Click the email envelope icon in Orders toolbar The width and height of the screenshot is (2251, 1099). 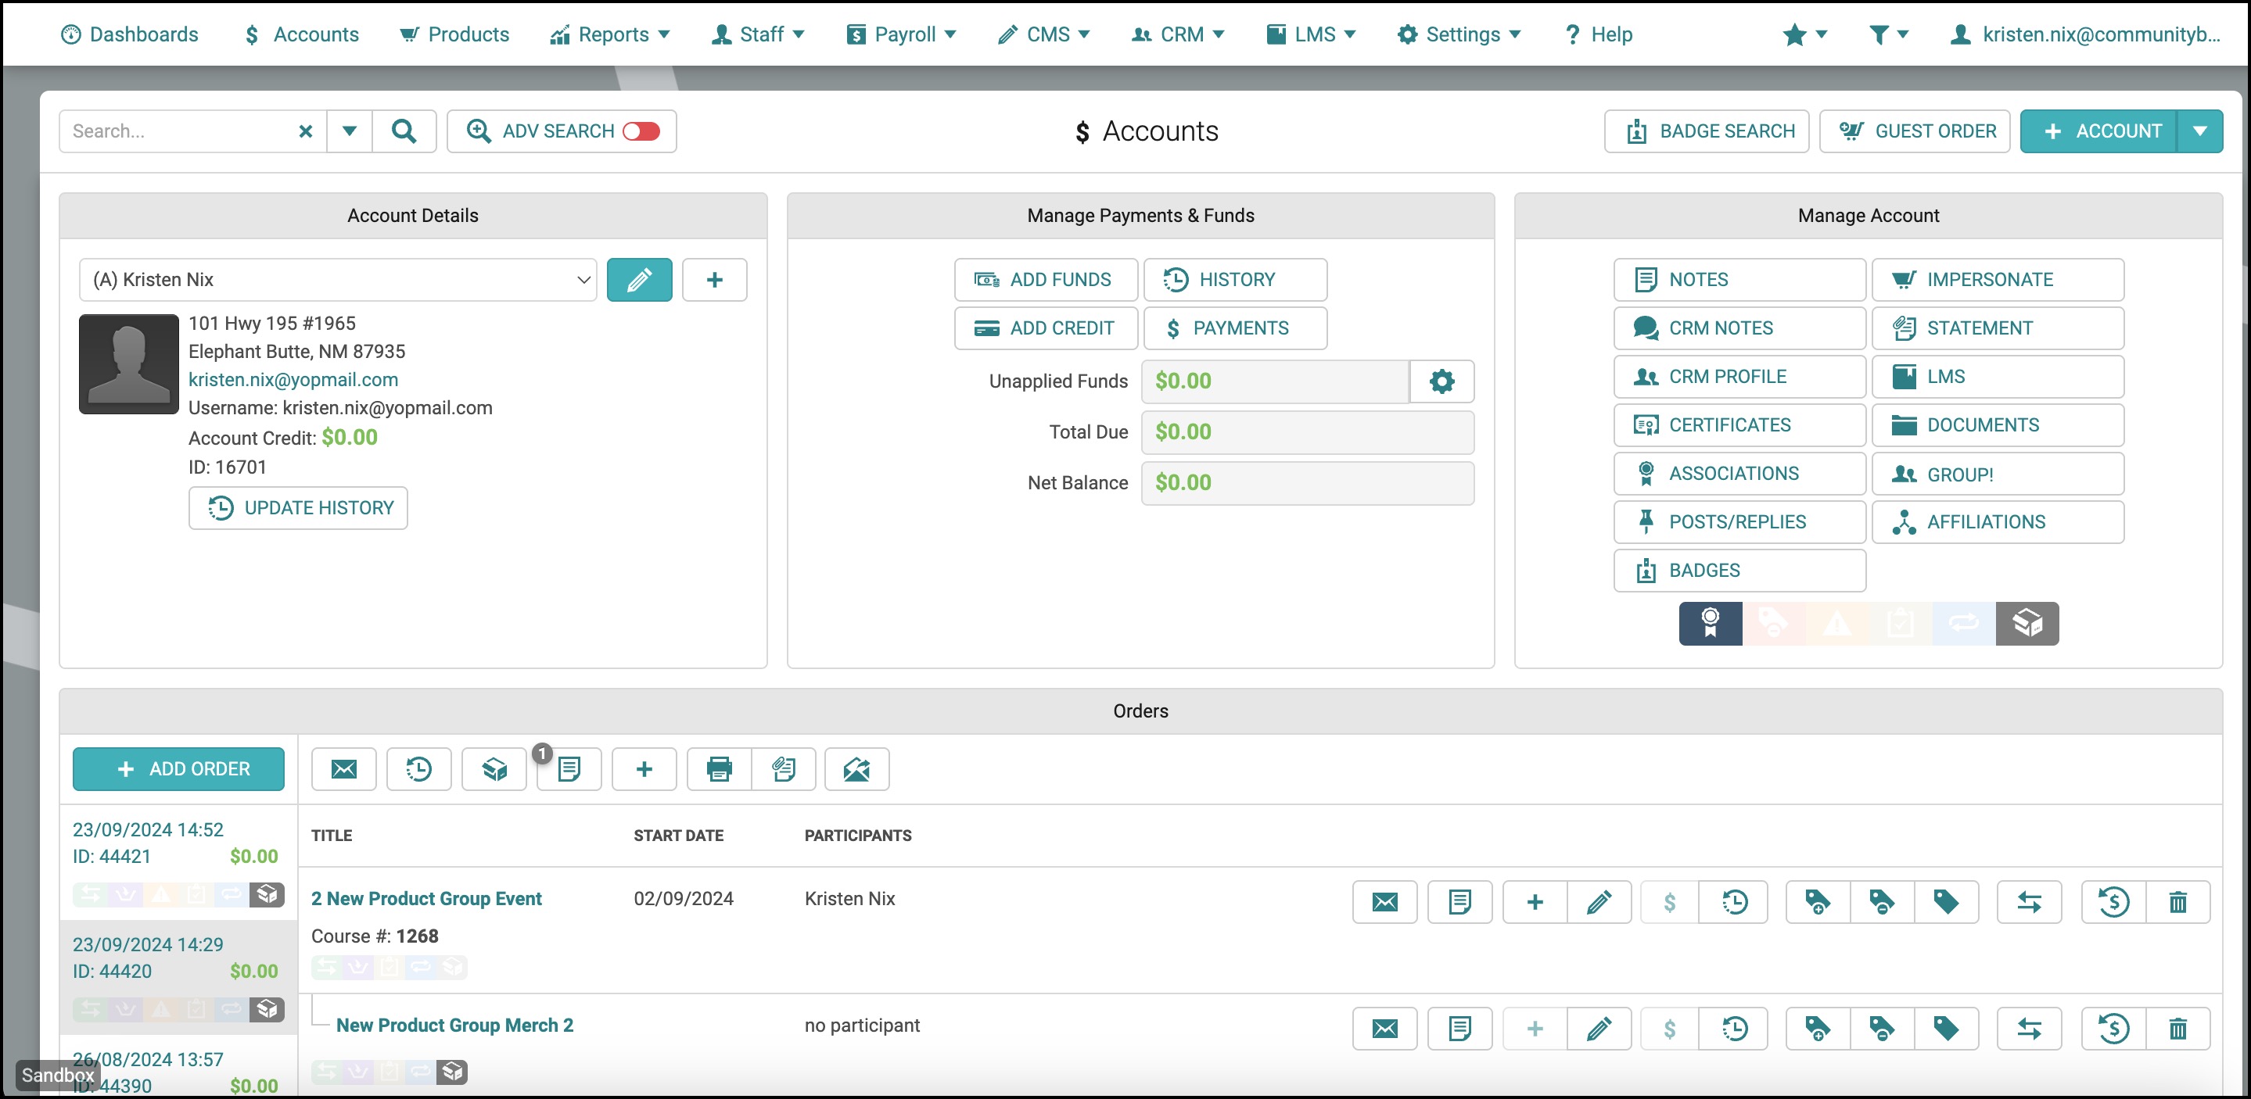point(343,769)
